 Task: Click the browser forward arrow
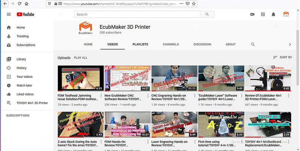pos(12,4)
